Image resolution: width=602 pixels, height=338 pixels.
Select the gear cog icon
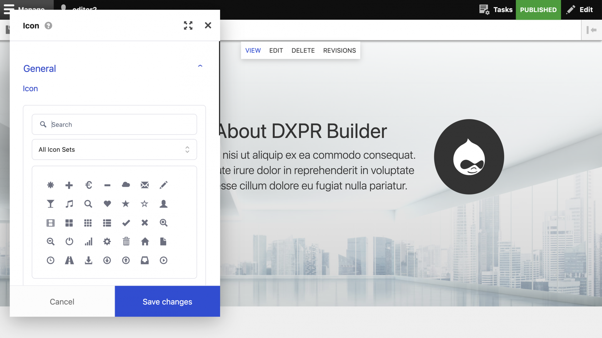[107, 241]
